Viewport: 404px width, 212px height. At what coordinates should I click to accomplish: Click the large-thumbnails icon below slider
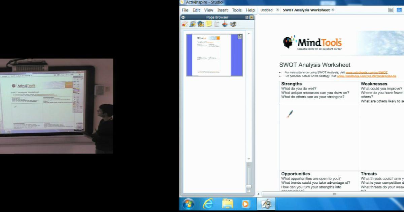click(x=249, y=191)
